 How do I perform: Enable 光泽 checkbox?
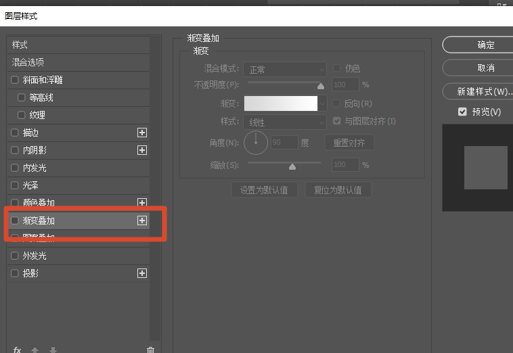click(15, 185)
